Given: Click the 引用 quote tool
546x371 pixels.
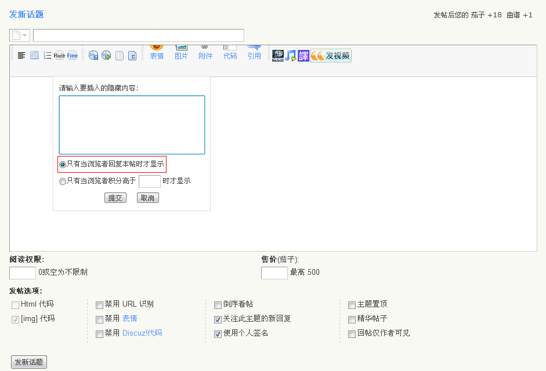Looking at the screenshot, I should [x=254, y=53].
